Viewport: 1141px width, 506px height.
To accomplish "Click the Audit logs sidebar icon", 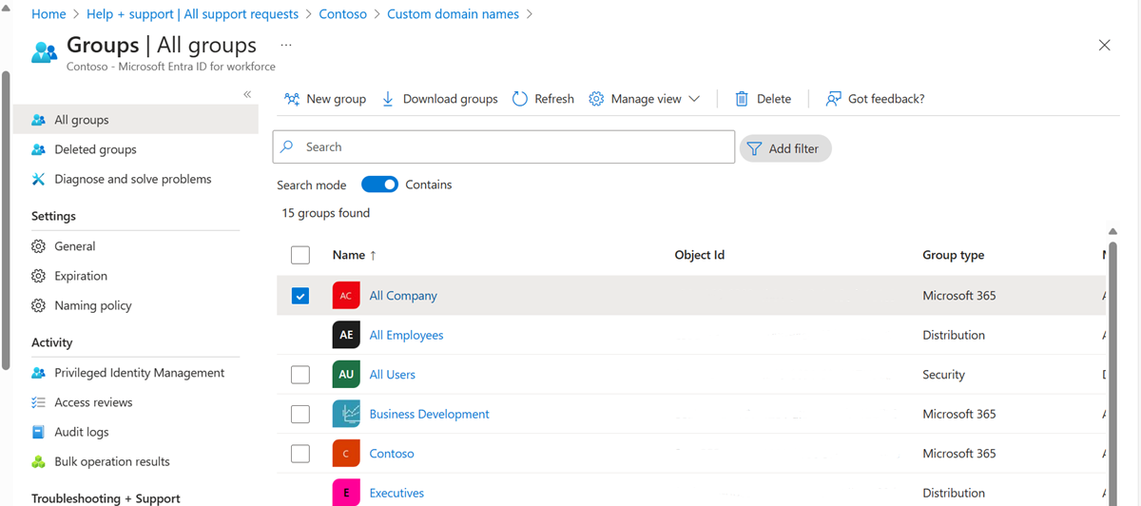I will [38, 432].
